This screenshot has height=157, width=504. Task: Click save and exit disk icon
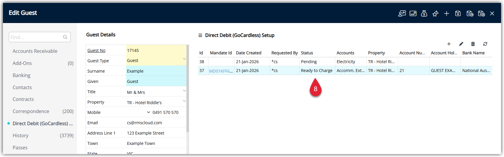point(482,13)
